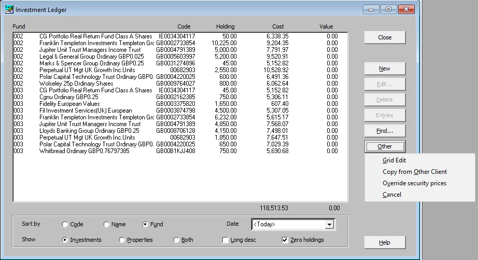This screenshot has width=478, height=260.
Task: Select Whitbread Ordinary GBP0.76797385 row
Action: (180, 151)
